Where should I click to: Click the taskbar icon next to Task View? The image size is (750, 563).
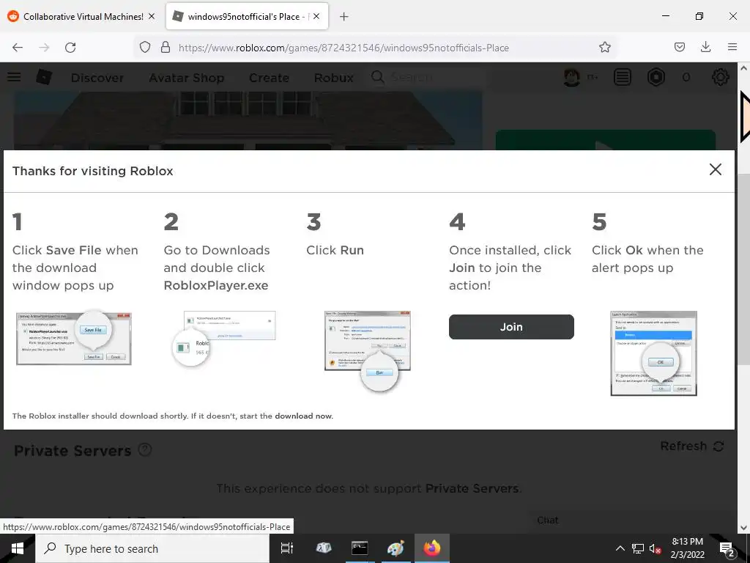[323, 548]
